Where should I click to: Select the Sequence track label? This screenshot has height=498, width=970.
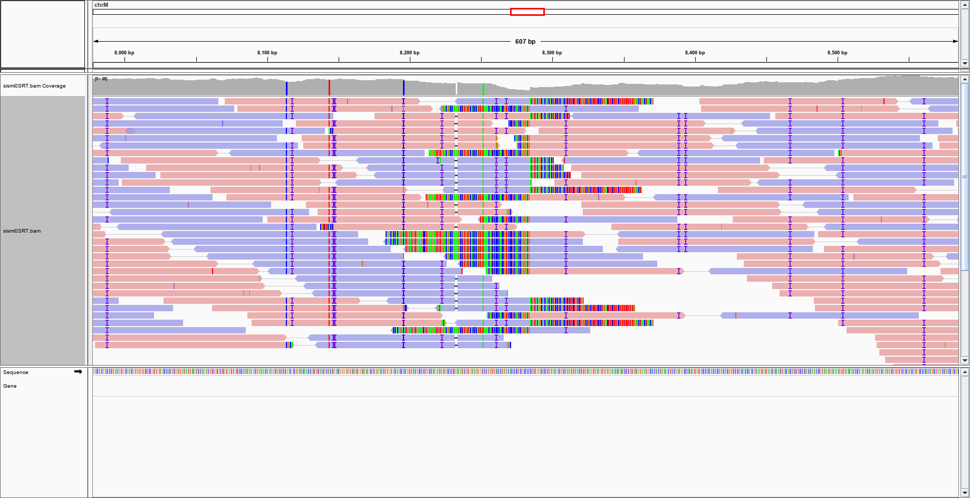tap(16, 372)
